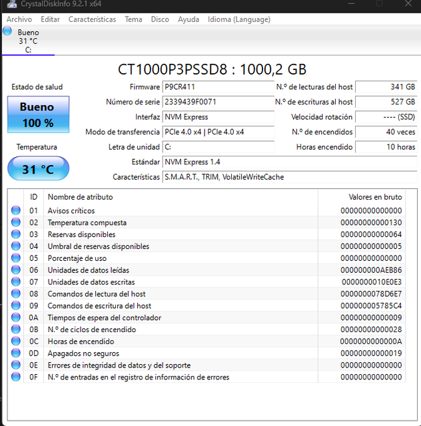The width and height of the screenshot is (421, 426).
Task: Click raw value 000000078D6E7
Action: 371,294
